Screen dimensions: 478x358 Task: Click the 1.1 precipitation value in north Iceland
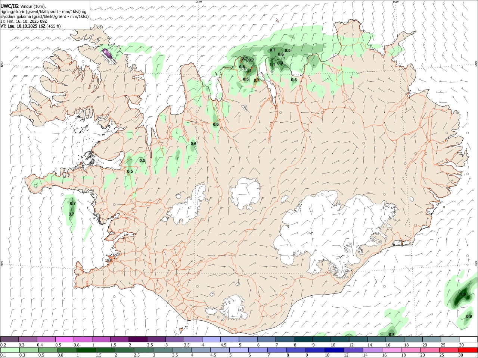pos(272,65)
